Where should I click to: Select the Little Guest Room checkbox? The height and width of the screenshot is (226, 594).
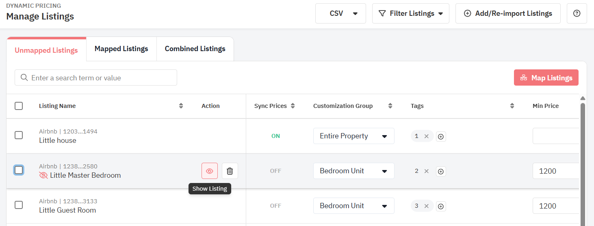pyautogui.click(x=19, y=205)
